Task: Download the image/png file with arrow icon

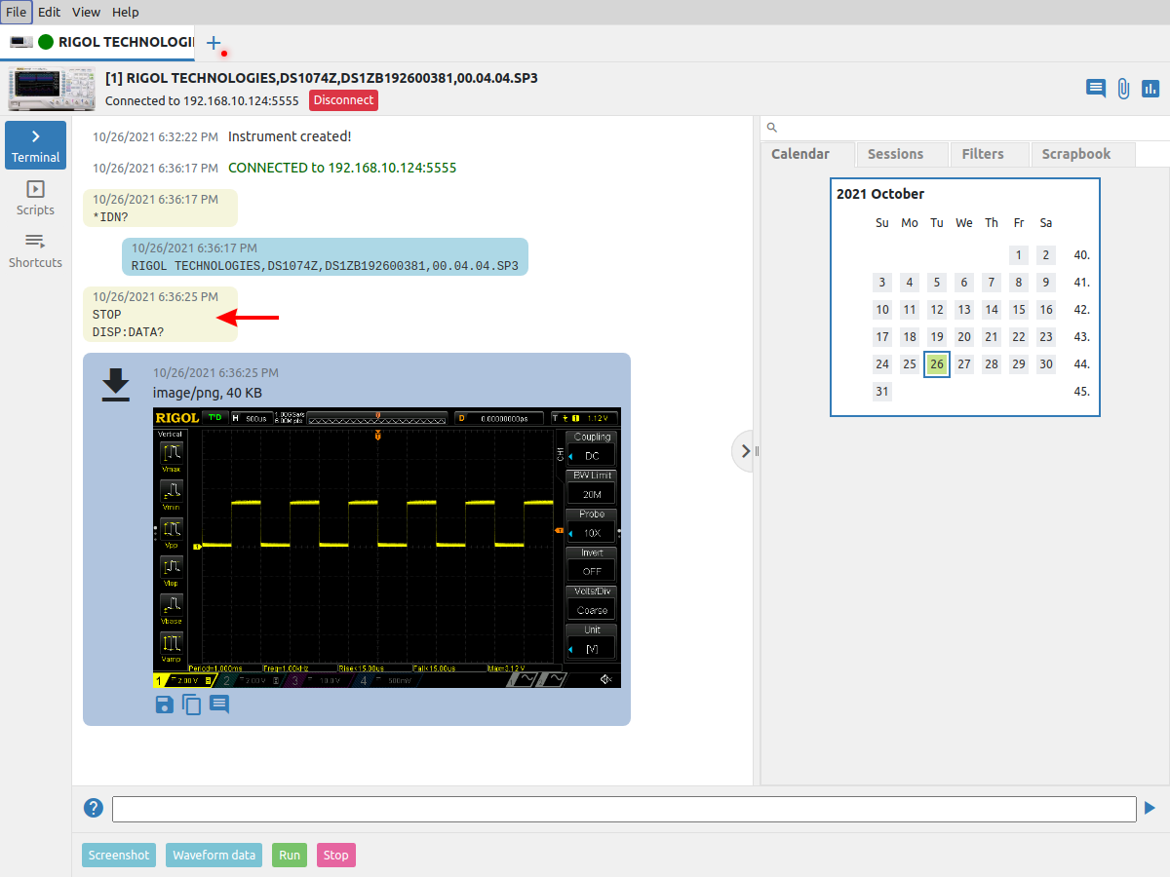Action: pyautogui.click(x=116, y=384)
